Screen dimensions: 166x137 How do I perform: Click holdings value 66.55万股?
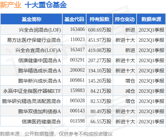101,122
